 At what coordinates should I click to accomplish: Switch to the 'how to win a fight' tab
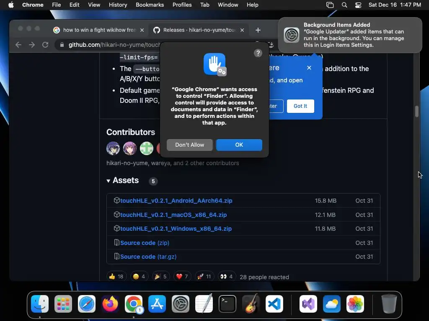(x=98, y=30)
